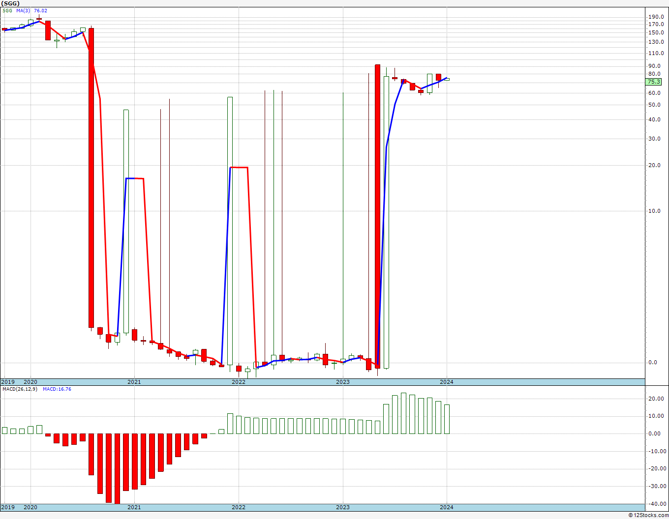The image size is (669, 519).
Task: Select 2022 on the price chart time axis
Action: (x=239, y=382)
